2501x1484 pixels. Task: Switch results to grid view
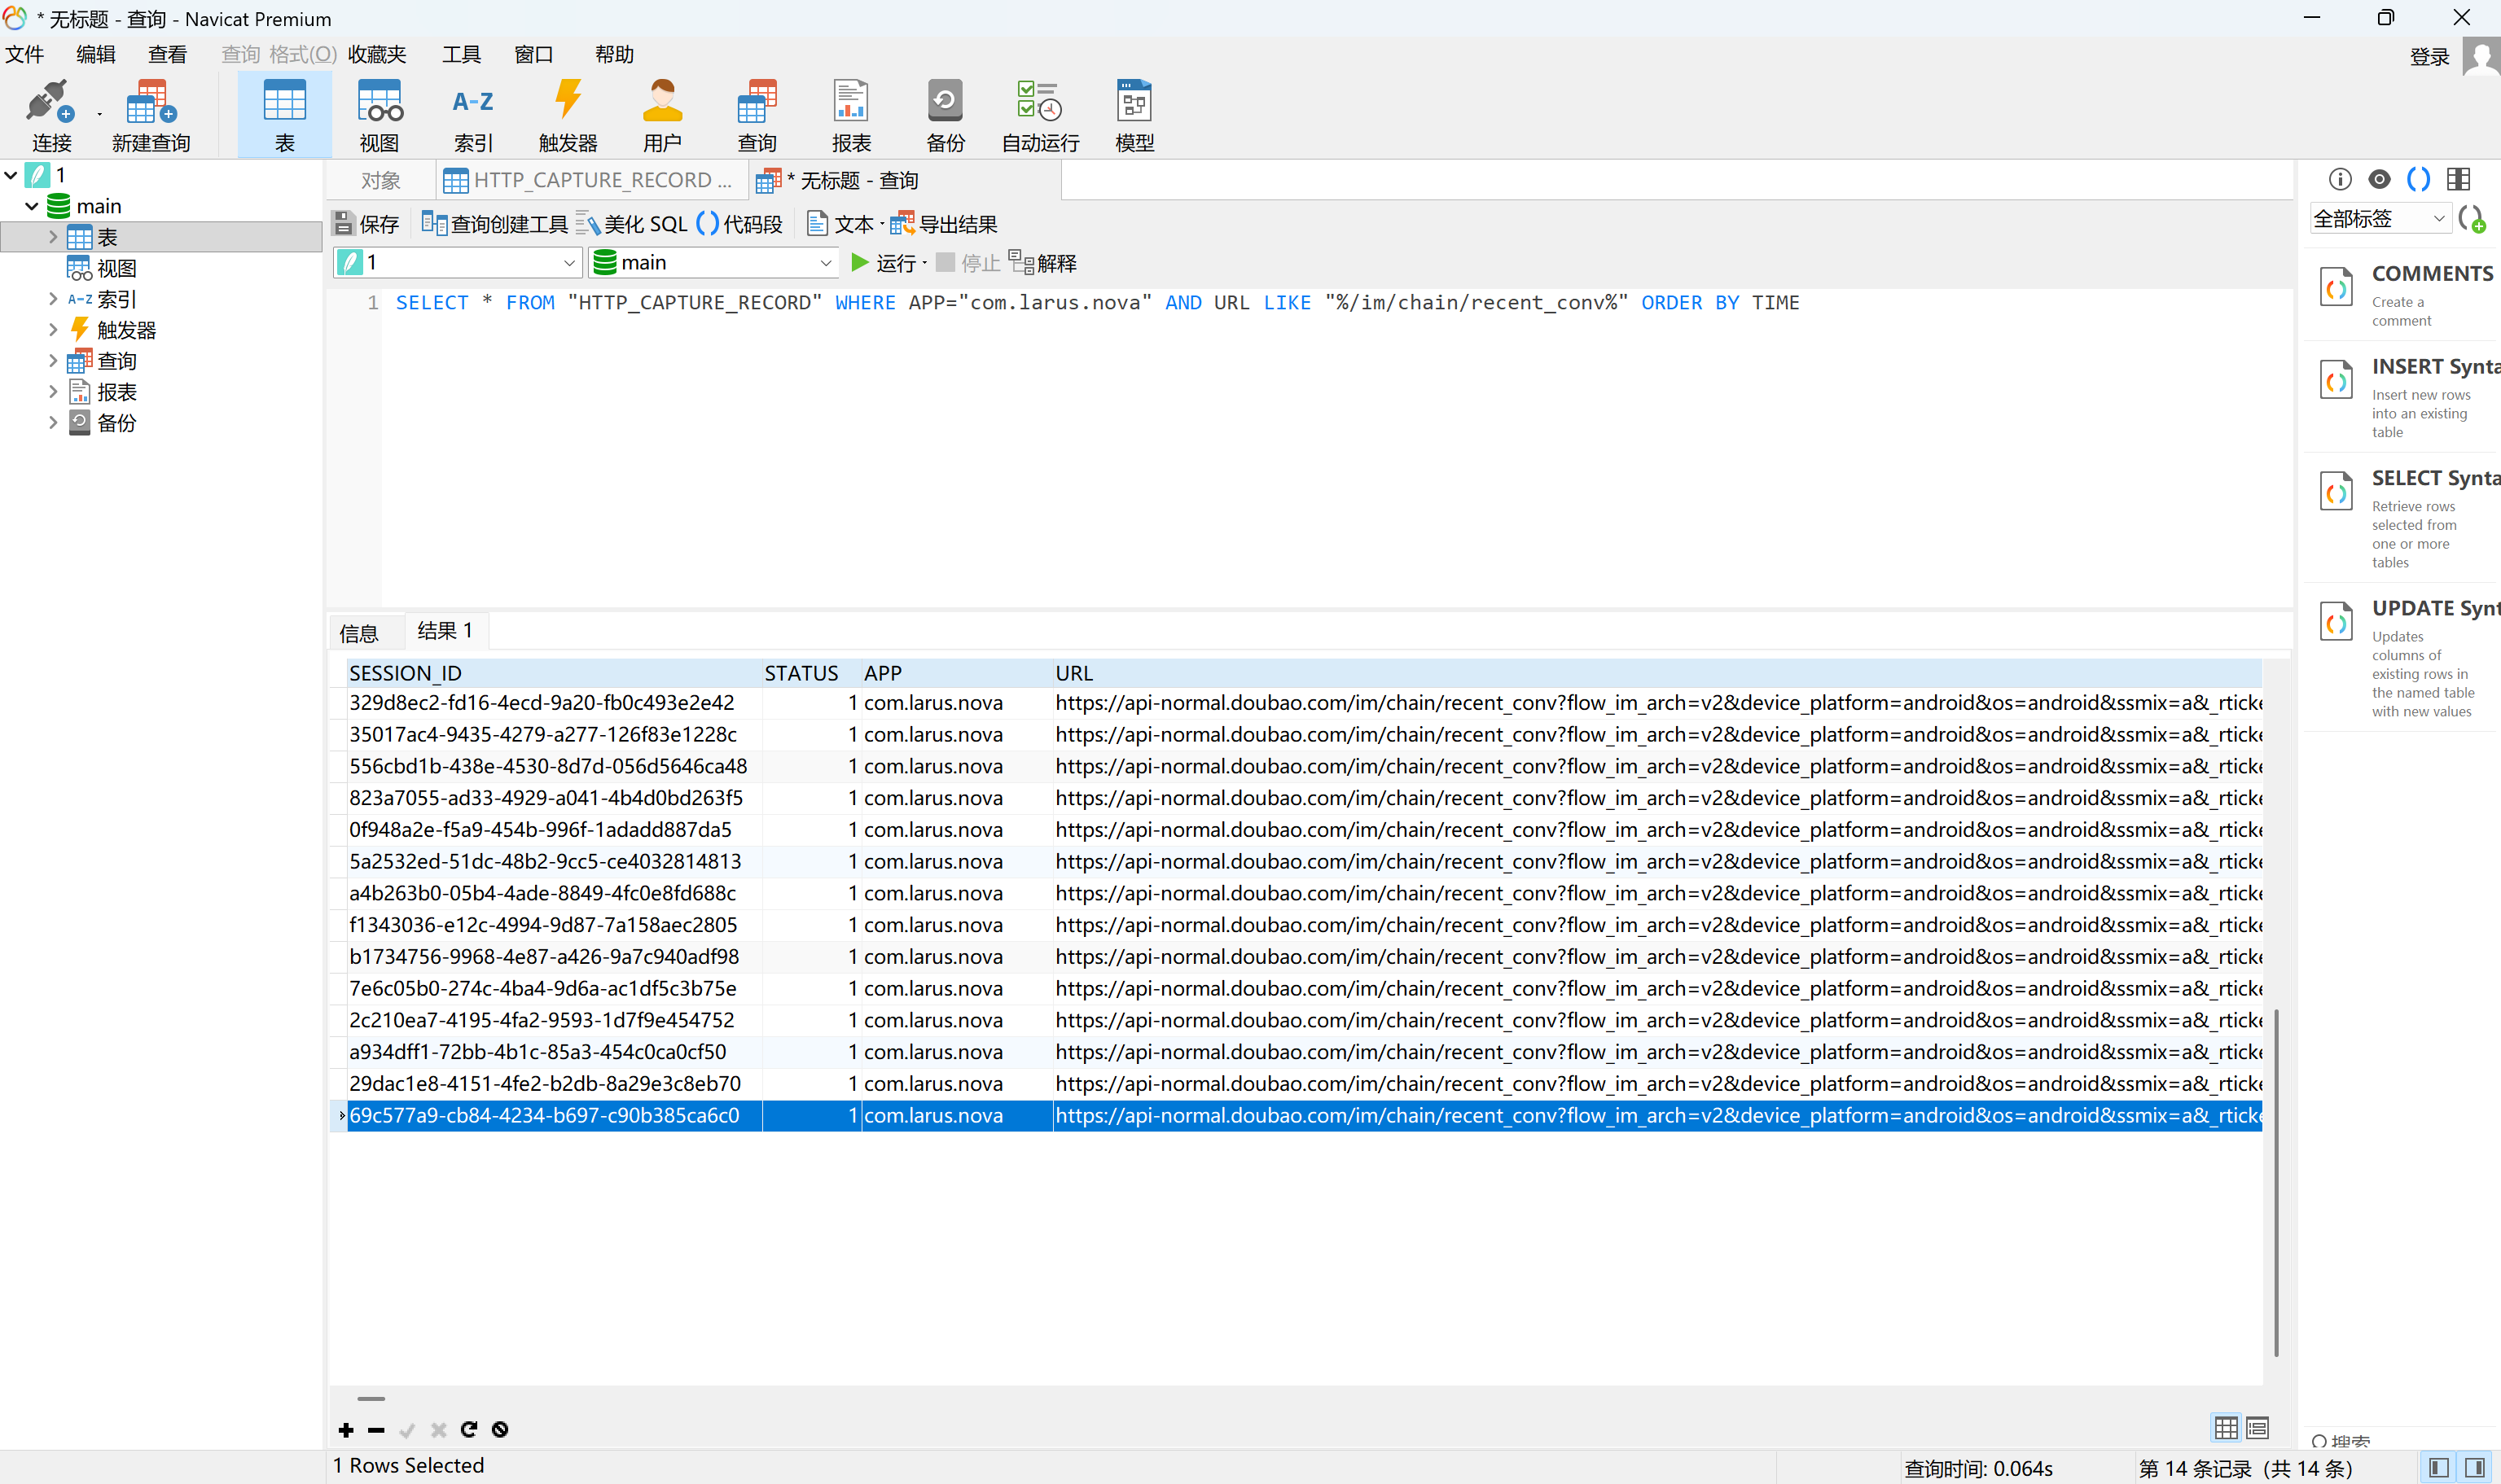pyautogui.click(x=2226, y=1428)
